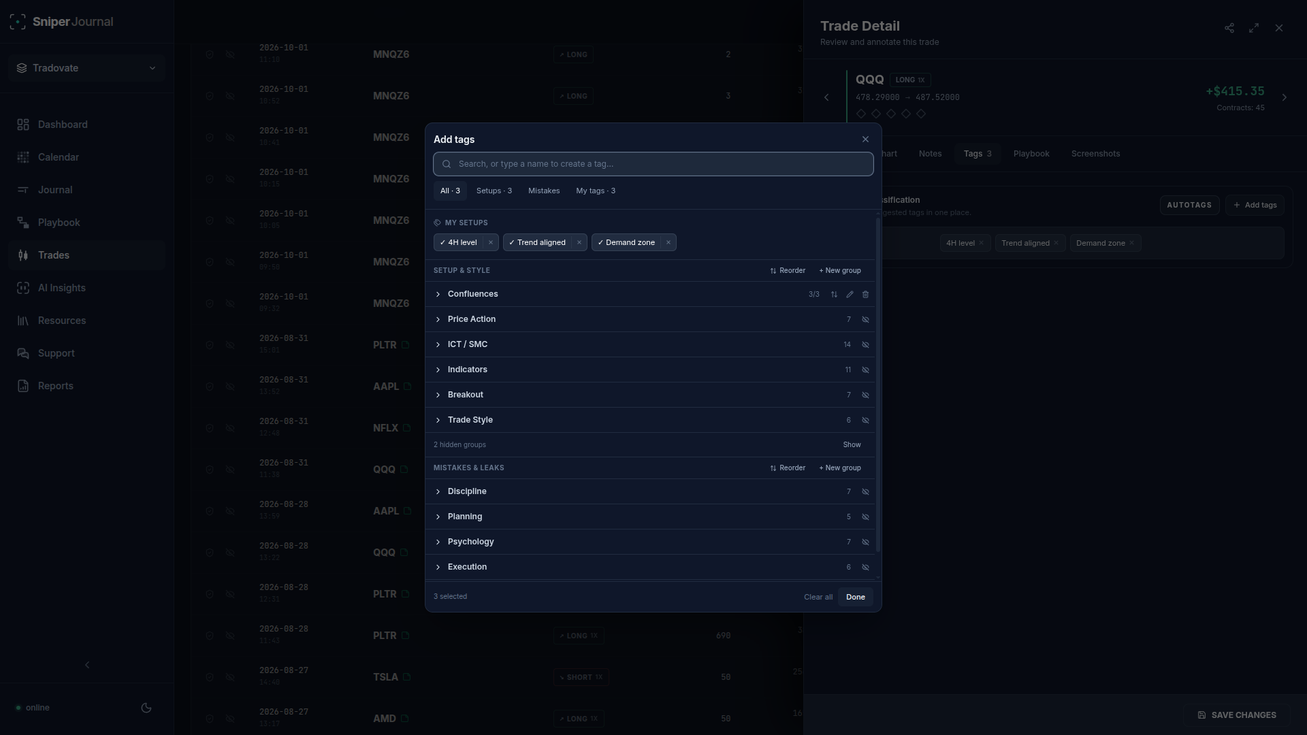The image size is (1307, 735).
Task: Click the AUTOTAGS button
Action: pyautogui.click(x=1189, y=205)
